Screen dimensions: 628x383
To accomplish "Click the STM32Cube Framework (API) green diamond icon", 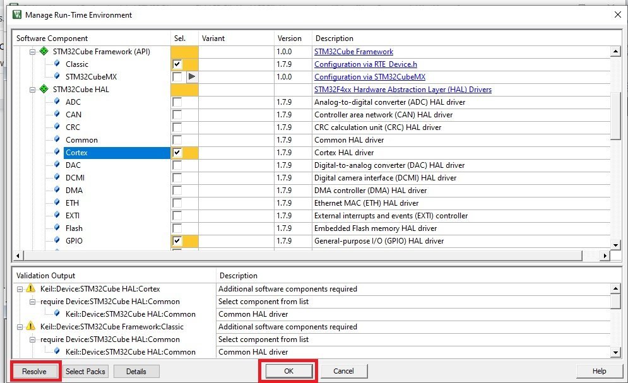I will click(44, 51).
